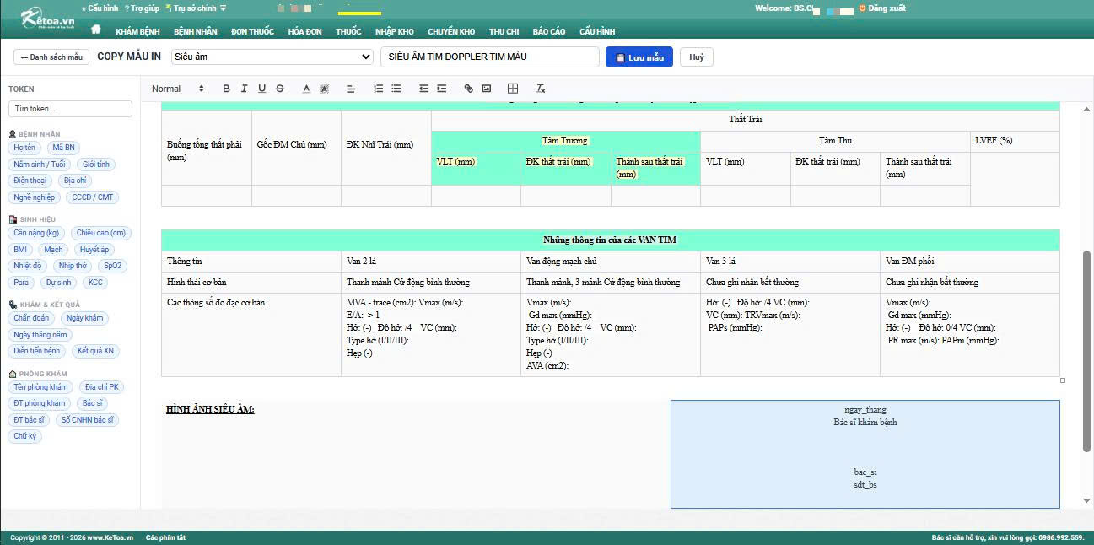Decrease indent with the outdent icon

click(423, 89)
